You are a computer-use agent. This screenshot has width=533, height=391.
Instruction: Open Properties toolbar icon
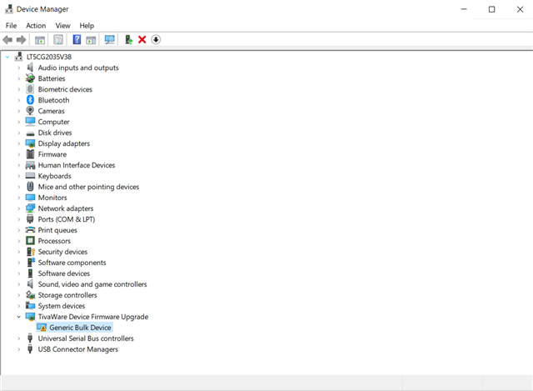[x=58, y=40]
